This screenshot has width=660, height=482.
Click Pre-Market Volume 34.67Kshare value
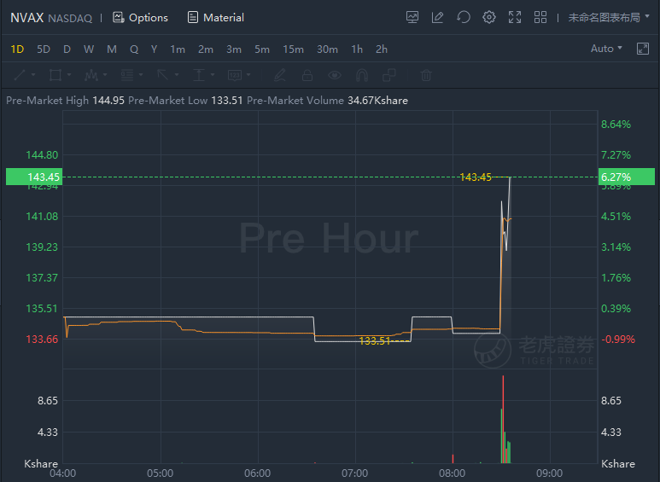(x=377, y=101)
